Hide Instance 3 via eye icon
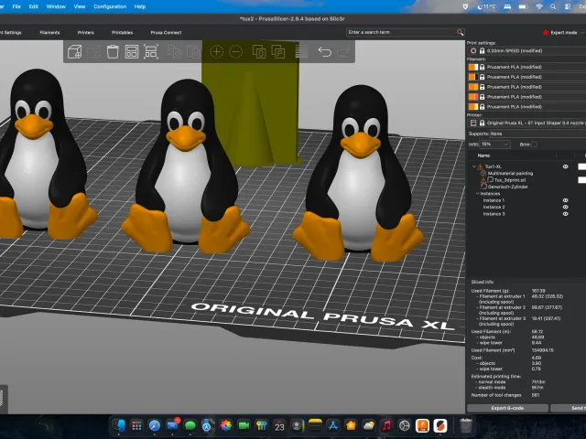586x439 pixels. coord(566,214)
